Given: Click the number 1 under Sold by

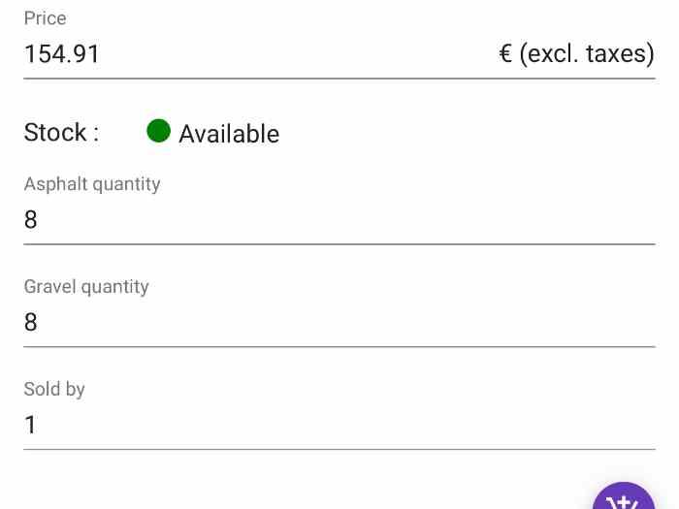Looking at the screenshot, I should (30, 426).
